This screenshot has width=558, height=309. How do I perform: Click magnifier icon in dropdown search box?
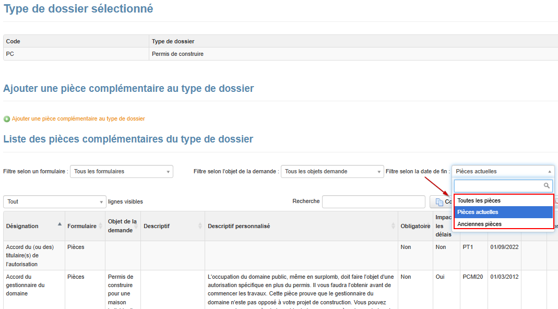point(547,186)
